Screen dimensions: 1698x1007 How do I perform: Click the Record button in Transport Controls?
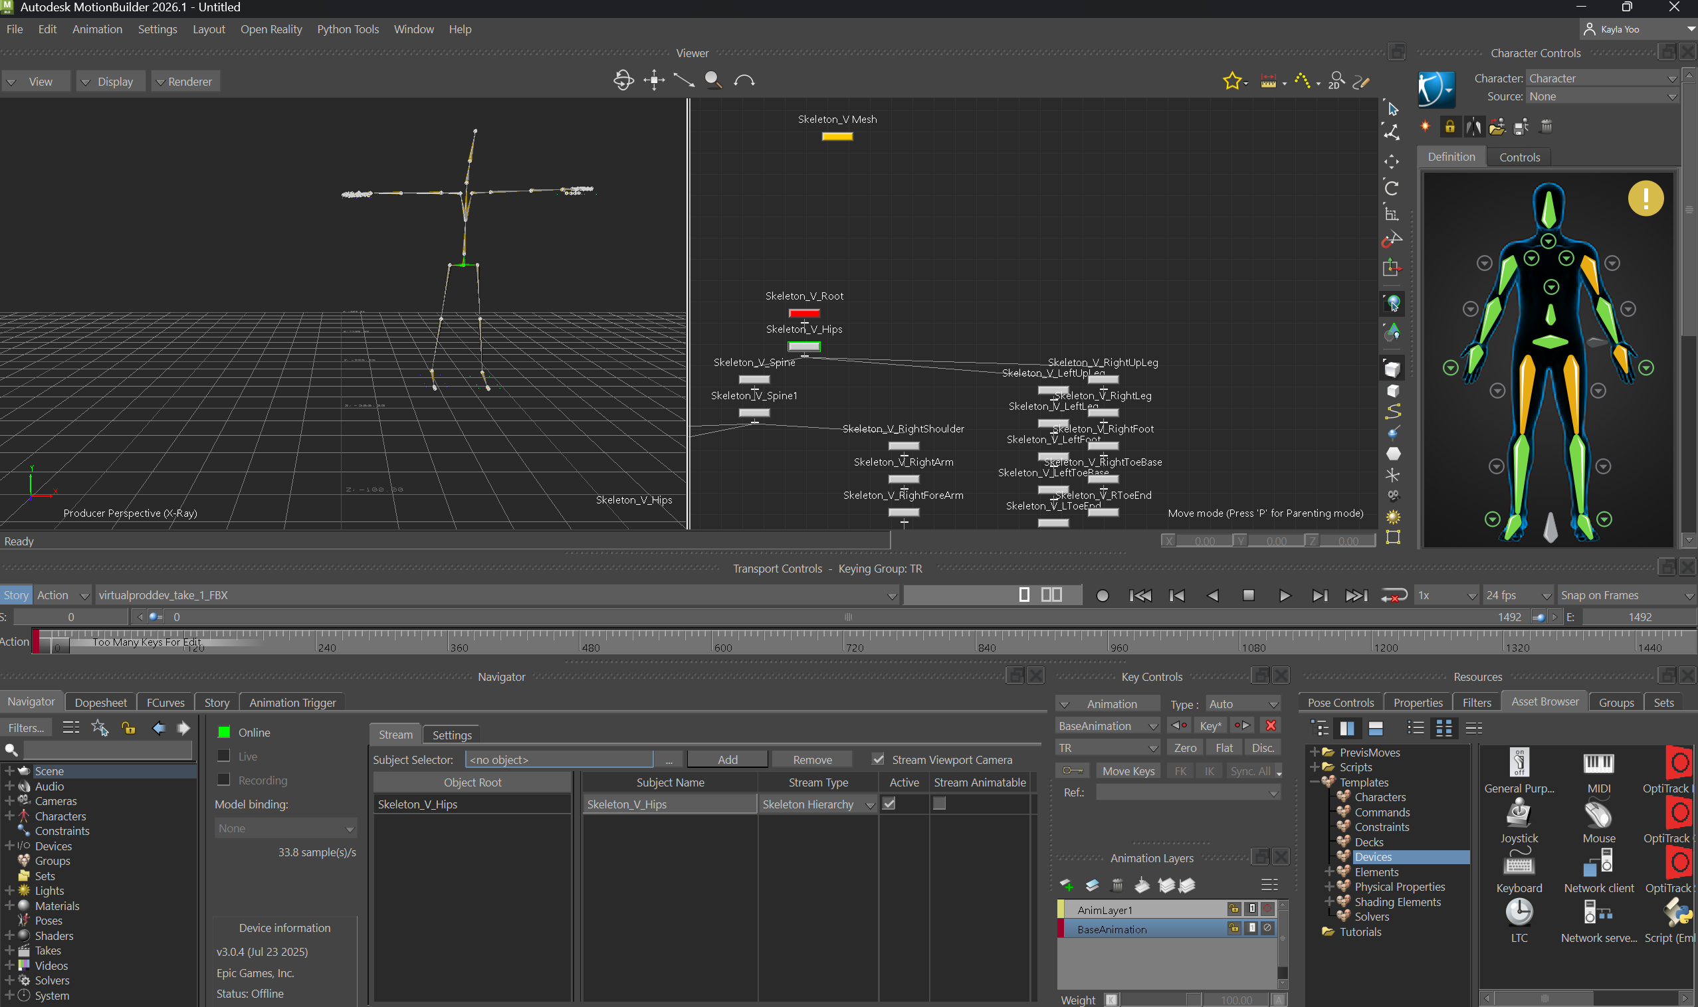(1102, 595)
